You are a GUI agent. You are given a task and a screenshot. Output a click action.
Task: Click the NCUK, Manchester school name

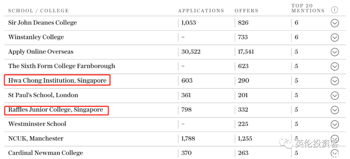coord(36,139)
